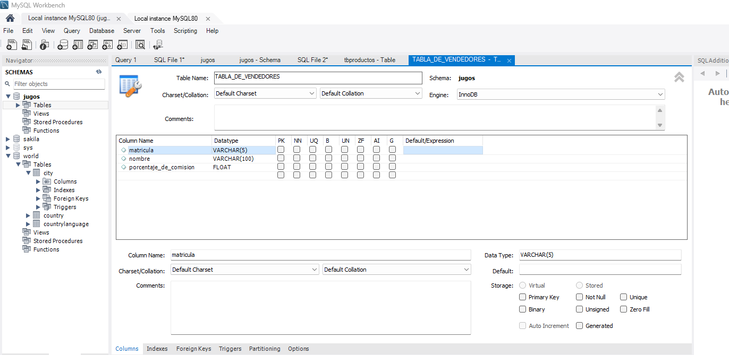The height and width of the screenshot is (355, 729).
Task: Select the porcentaje_de_comision column row
Action: pos(300,167)
